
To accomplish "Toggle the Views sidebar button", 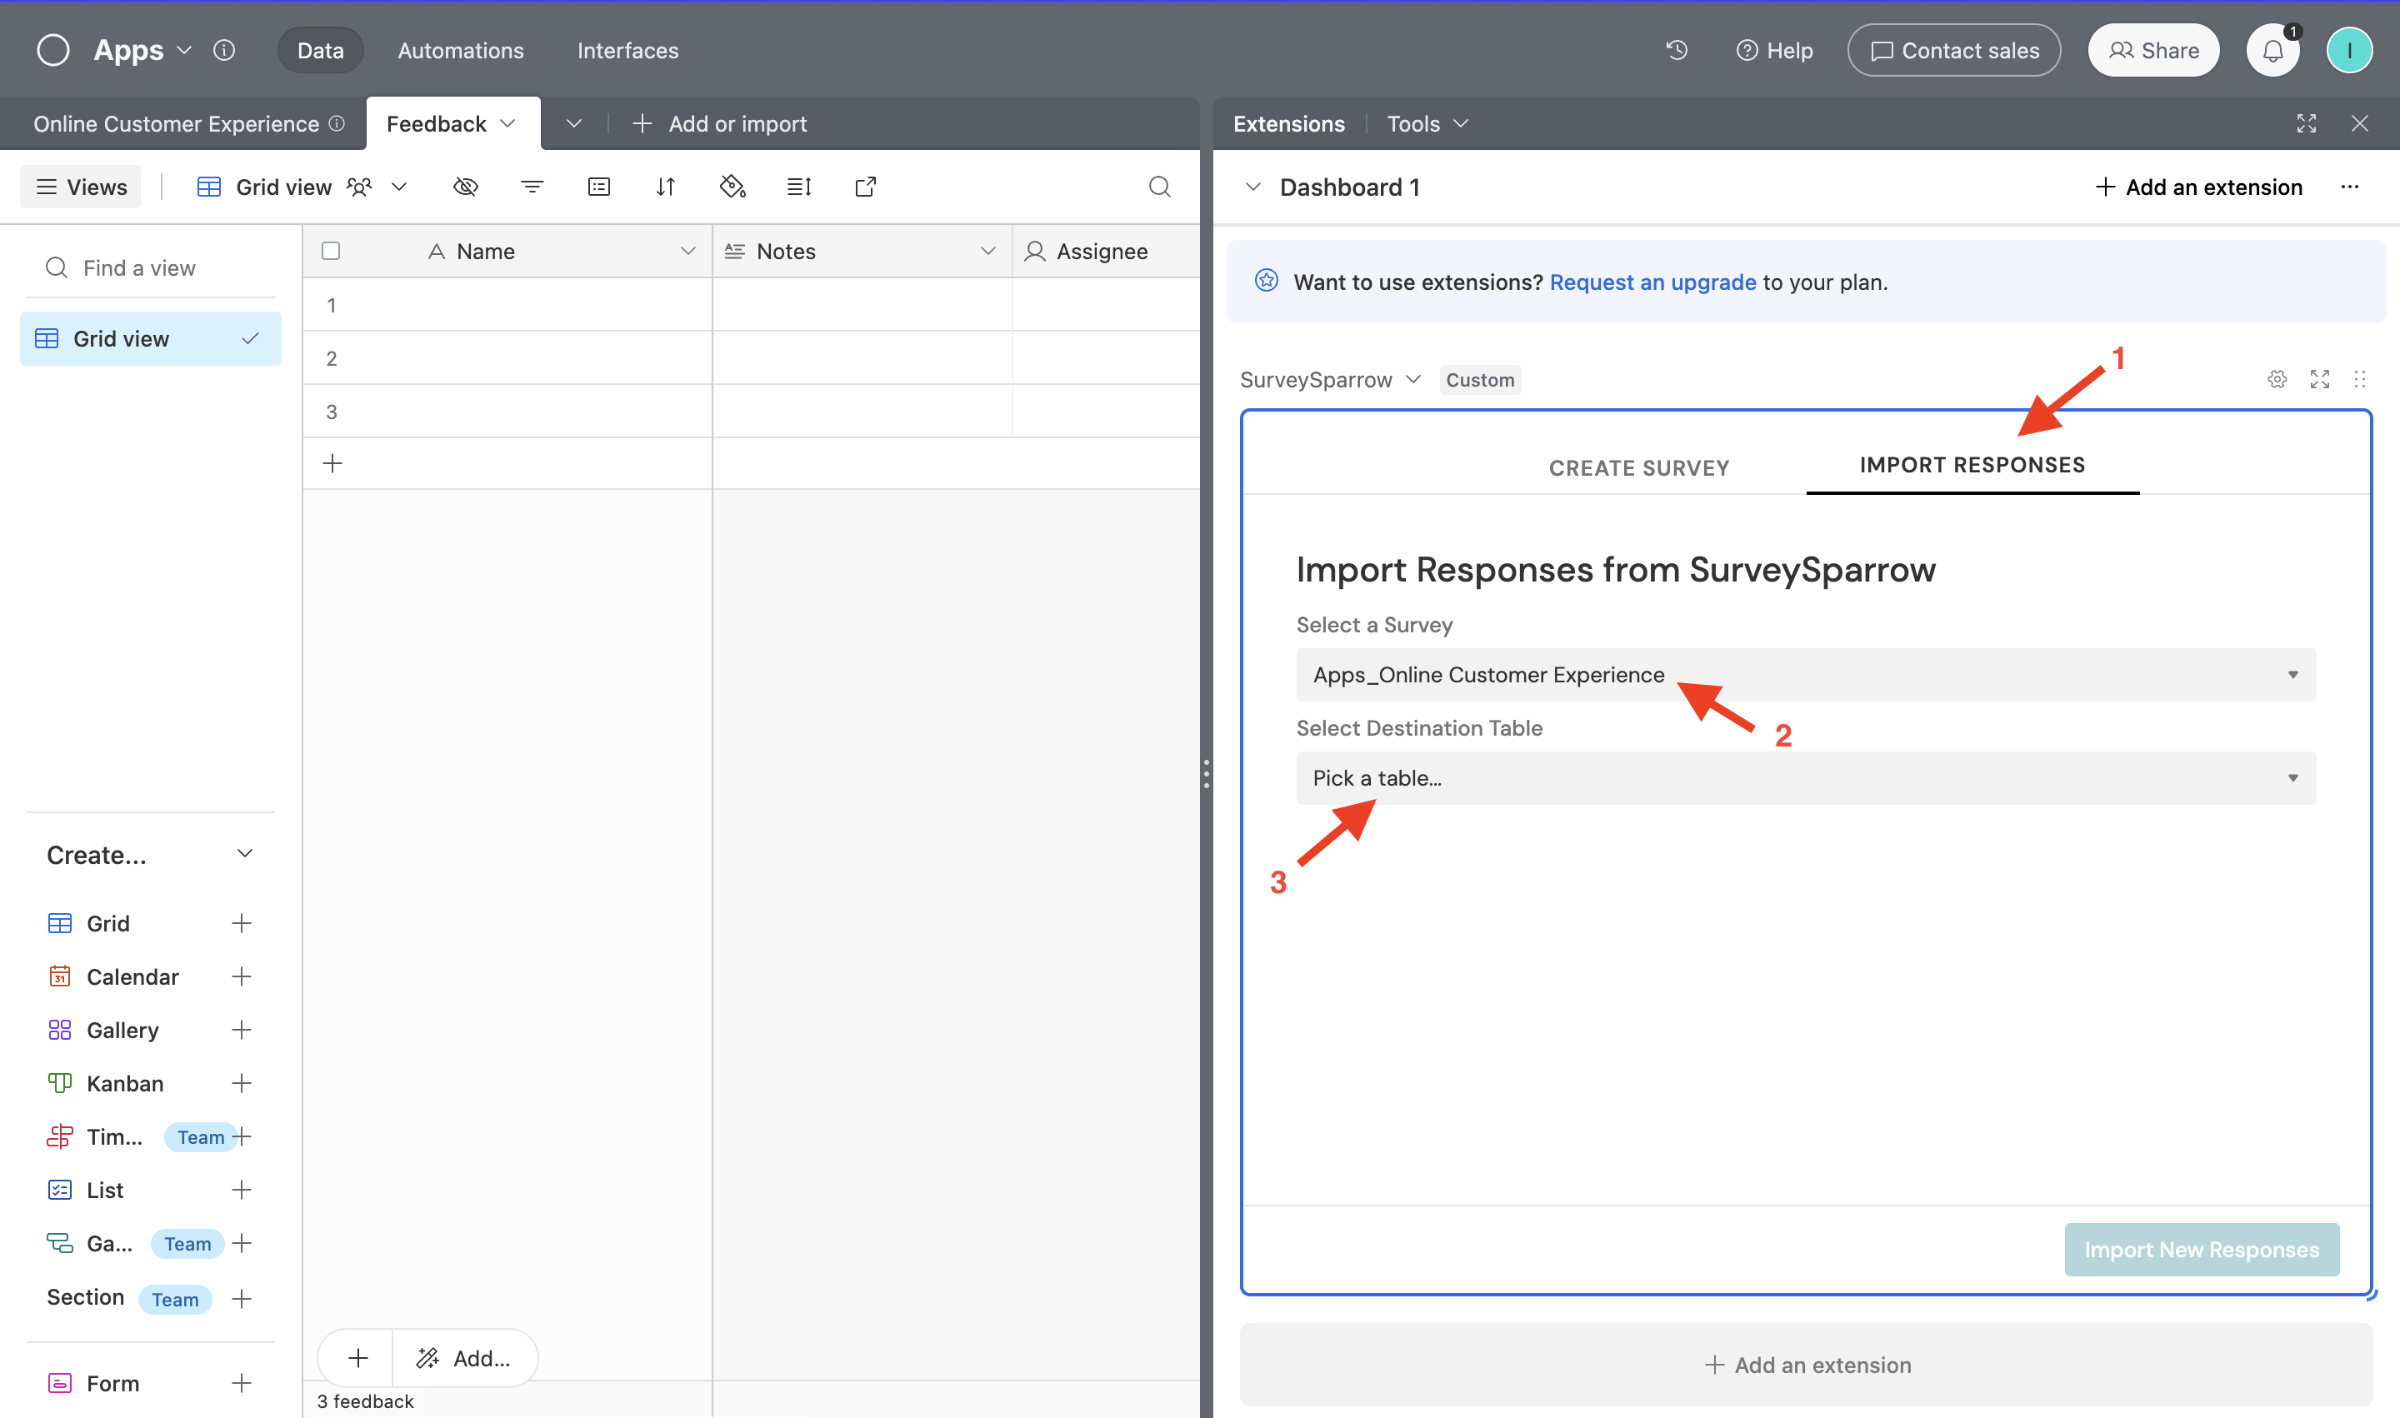I will point(81,187).
